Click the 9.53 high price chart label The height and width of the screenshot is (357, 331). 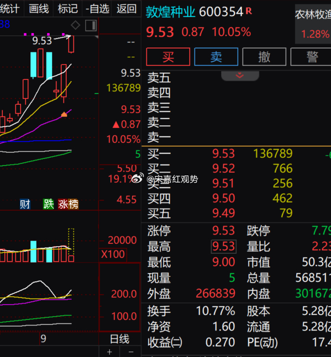point(42,41)
